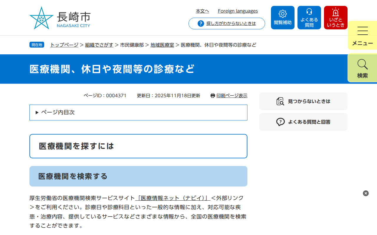
Task: Click the red いざというとき emergency button
Action: point(336,18)
